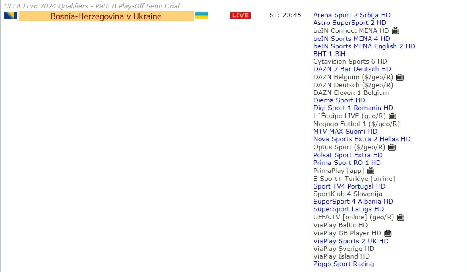Viewport: 467px width, 272px height.
Task: Select the ViaPlay GB Player HD text
Action: click(347, 233)
